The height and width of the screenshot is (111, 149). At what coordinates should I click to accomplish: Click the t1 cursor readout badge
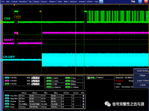point(68,78)
